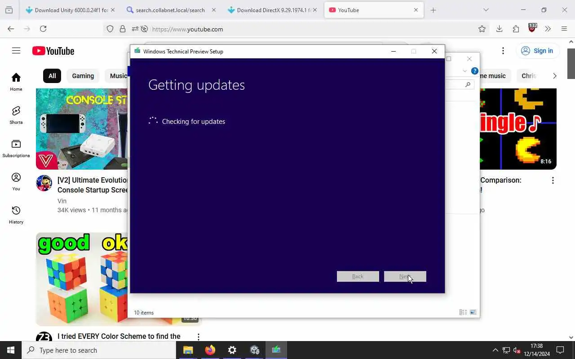Bookmark this page with the star
Image resolution: width=575 pixels, height=359 pixels.
pos(482,29)
